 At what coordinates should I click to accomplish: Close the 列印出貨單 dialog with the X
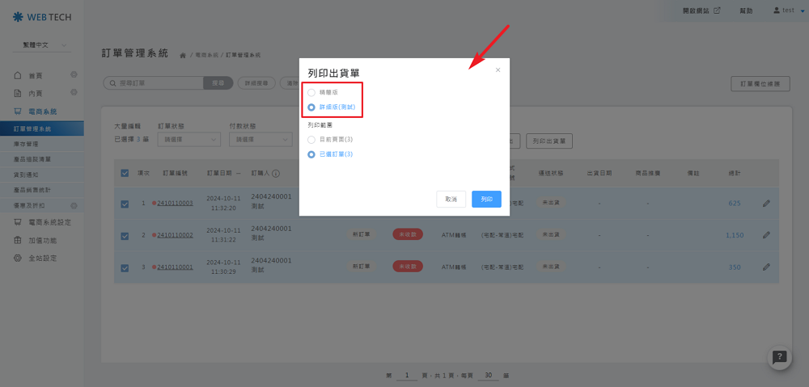pos(498,70)
